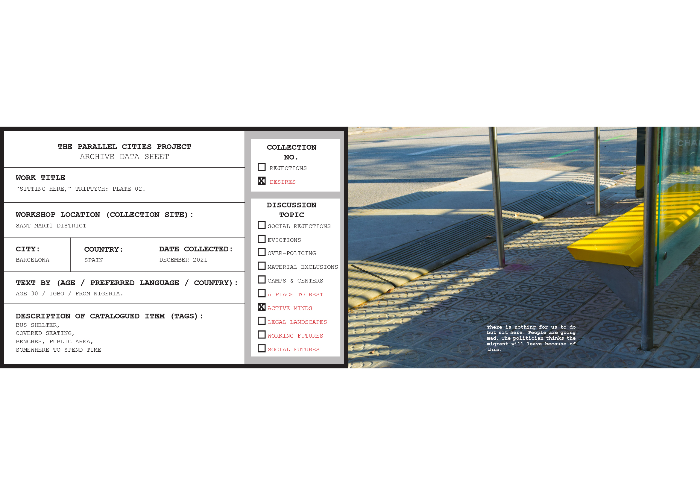Check the OVER-POLICING box
The width and height of the screenshot is (700, 495).
[261, 252]
